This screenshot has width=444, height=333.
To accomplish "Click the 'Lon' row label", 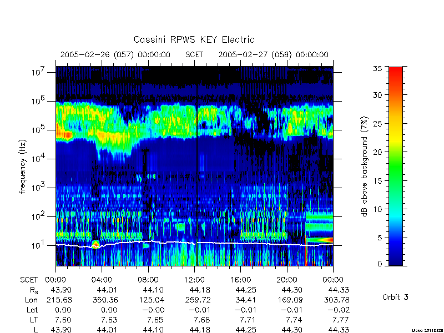I will click(x=31, y=300).
